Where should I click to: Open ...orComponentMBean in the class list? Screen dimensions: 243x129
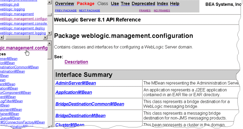click(16, 93)
